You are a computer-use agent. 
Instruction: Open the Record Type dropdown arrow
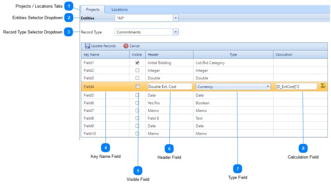tap(175, 32)
